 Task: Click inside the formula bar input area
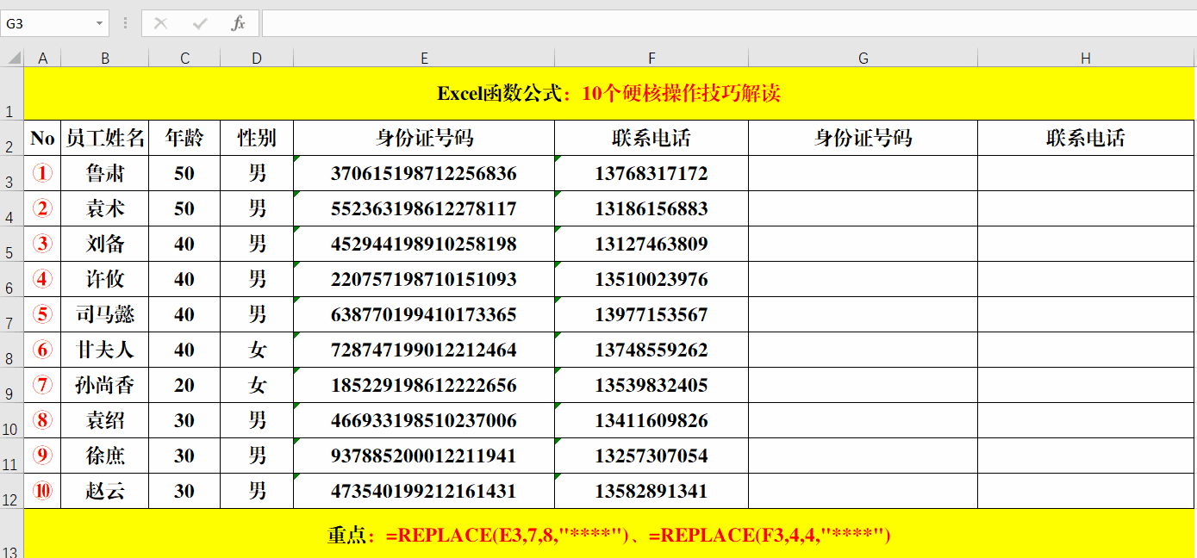(603, 23)
